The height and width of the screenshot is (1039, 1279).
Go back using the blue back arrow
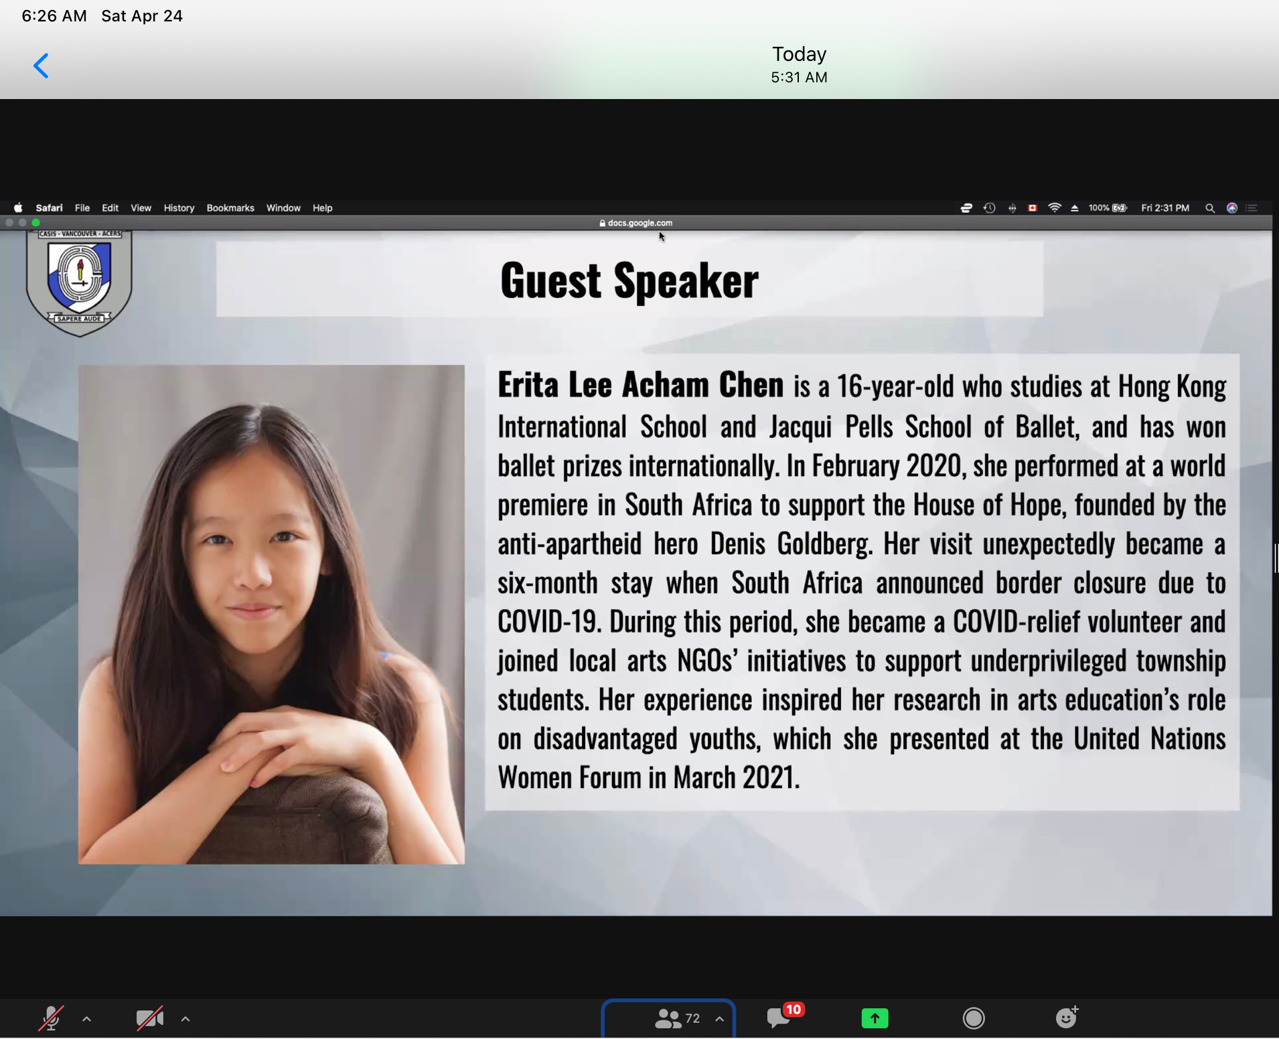tap(42, 66)
